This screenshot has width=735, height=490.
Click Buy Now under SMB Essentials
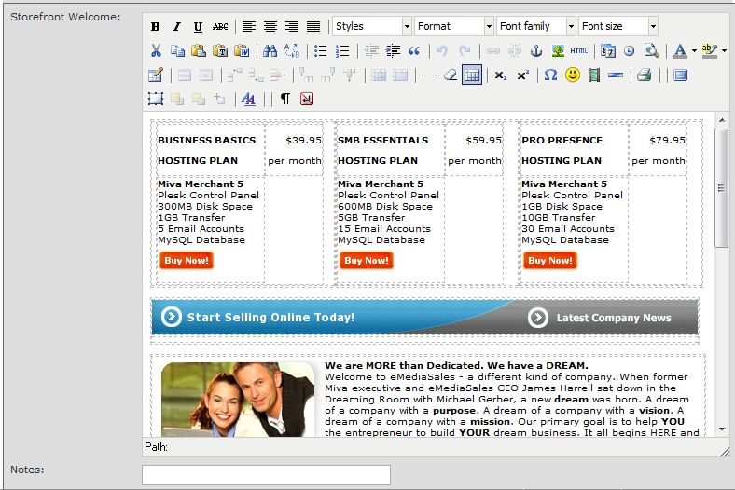366,261
